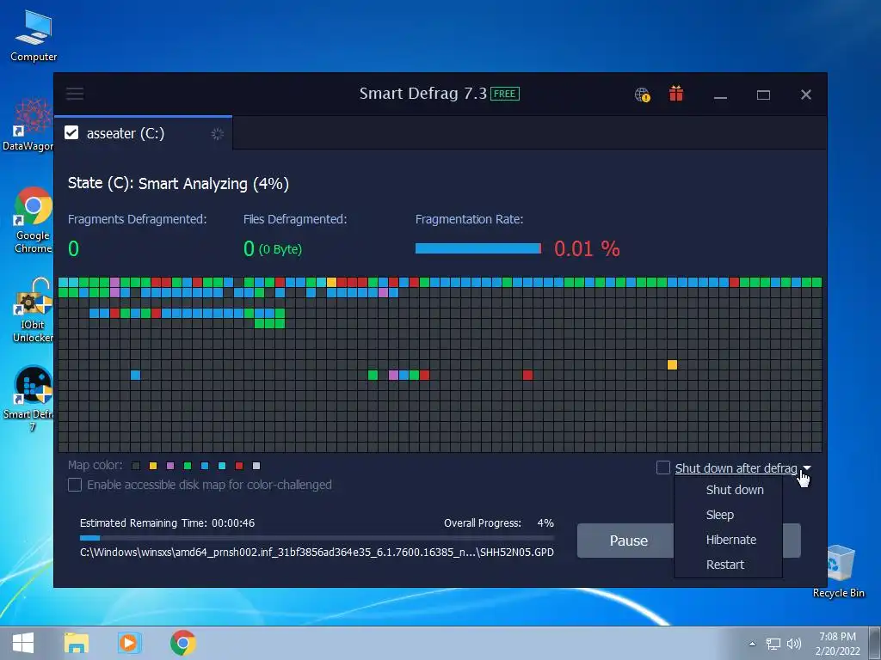
Task: Click the spinning progress icon on C: tab
Action: tap(218, 133)
